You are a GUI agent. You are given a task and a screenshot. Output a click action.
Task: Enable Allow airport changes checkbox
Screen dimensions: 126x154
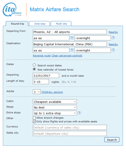point(34,118)
